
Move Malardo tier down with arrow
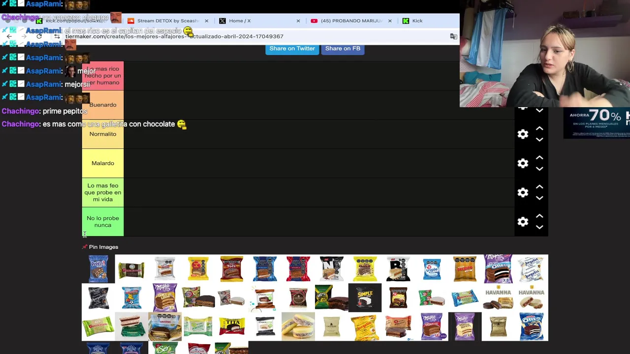[x=539, y=169]
